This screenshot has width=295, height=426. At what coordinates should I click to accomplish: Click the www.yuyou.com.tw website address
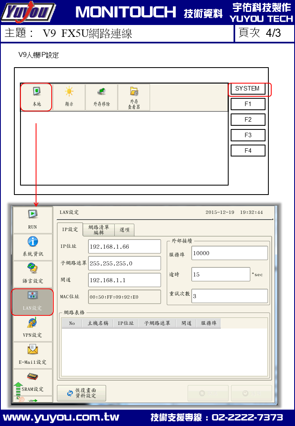61,417
